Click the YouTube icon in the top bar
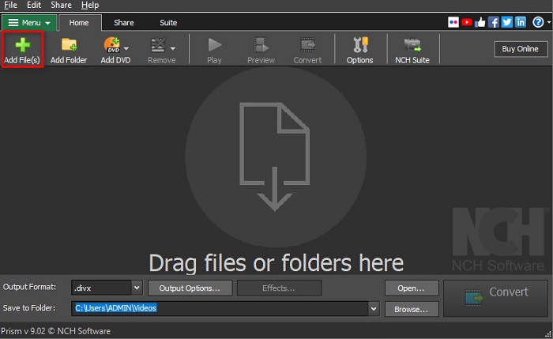 coord(468,22)
